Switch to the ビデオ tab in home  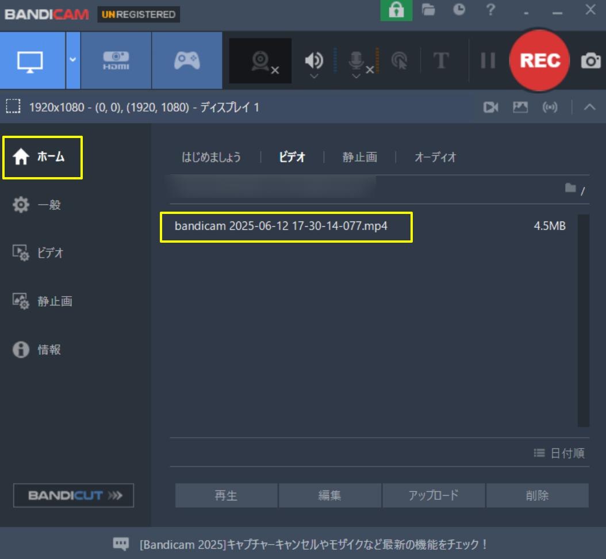click(x=292, y=158)
